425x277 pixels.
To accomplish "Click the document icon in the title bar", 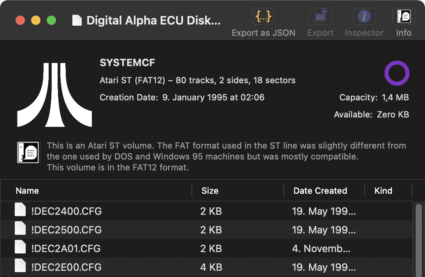I will 77,20.
